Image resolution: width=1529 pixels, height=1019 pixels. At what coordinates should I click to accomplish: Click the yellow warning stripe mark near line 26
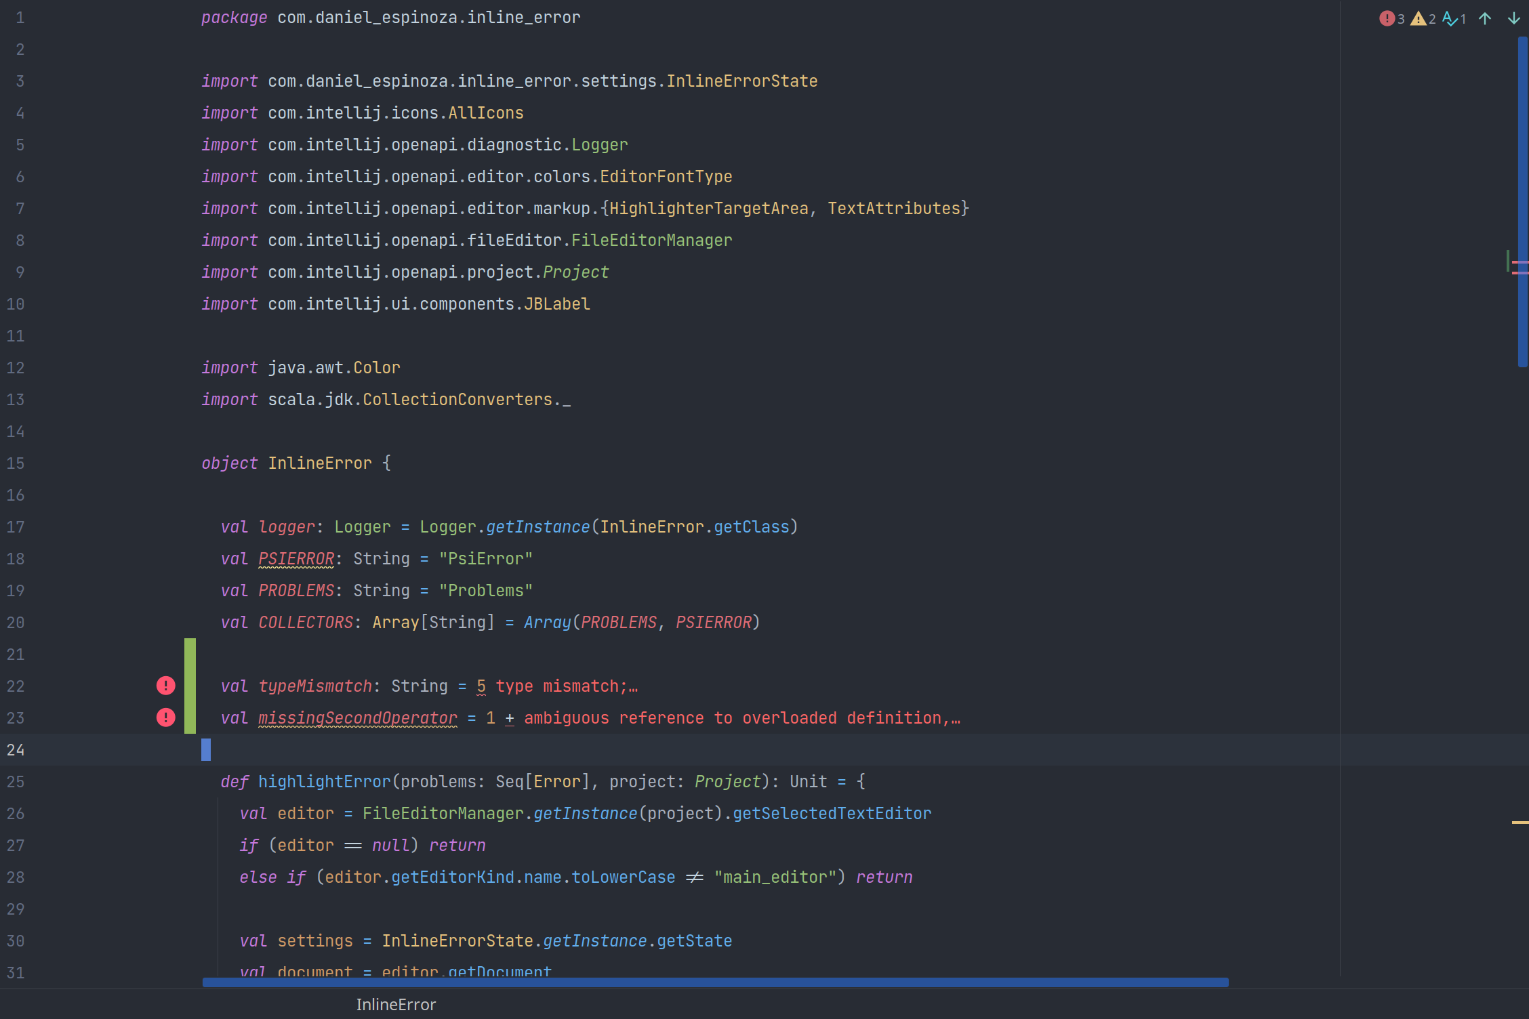(1520, 823)
